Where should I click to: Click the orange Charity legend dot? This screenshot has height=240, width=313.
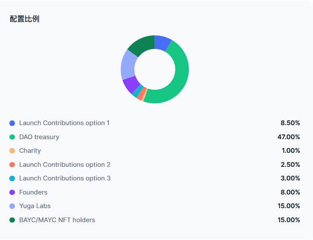tap(12, 151)
